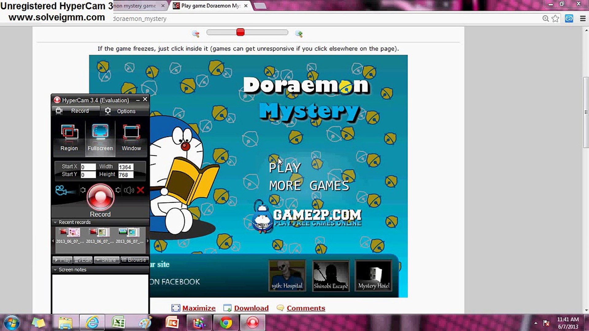Click the Download page icon
Image resolution: width=589 pixels, height=331 pixels.
pos(227,308)
